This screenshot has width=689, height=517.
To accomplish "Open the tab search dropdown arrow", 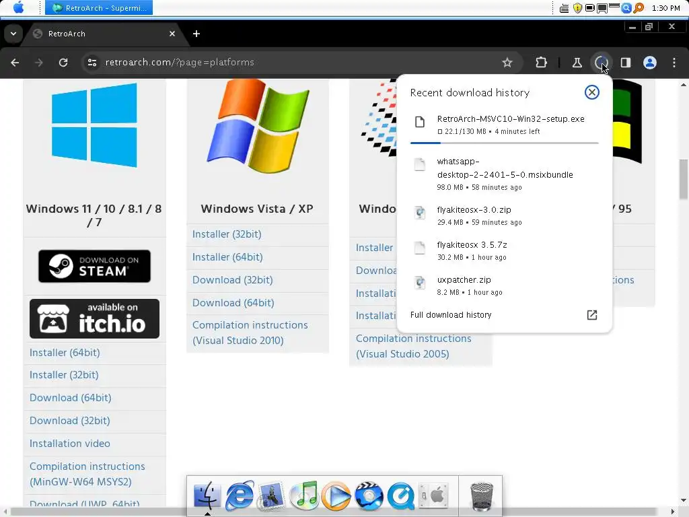I will 13,34.
